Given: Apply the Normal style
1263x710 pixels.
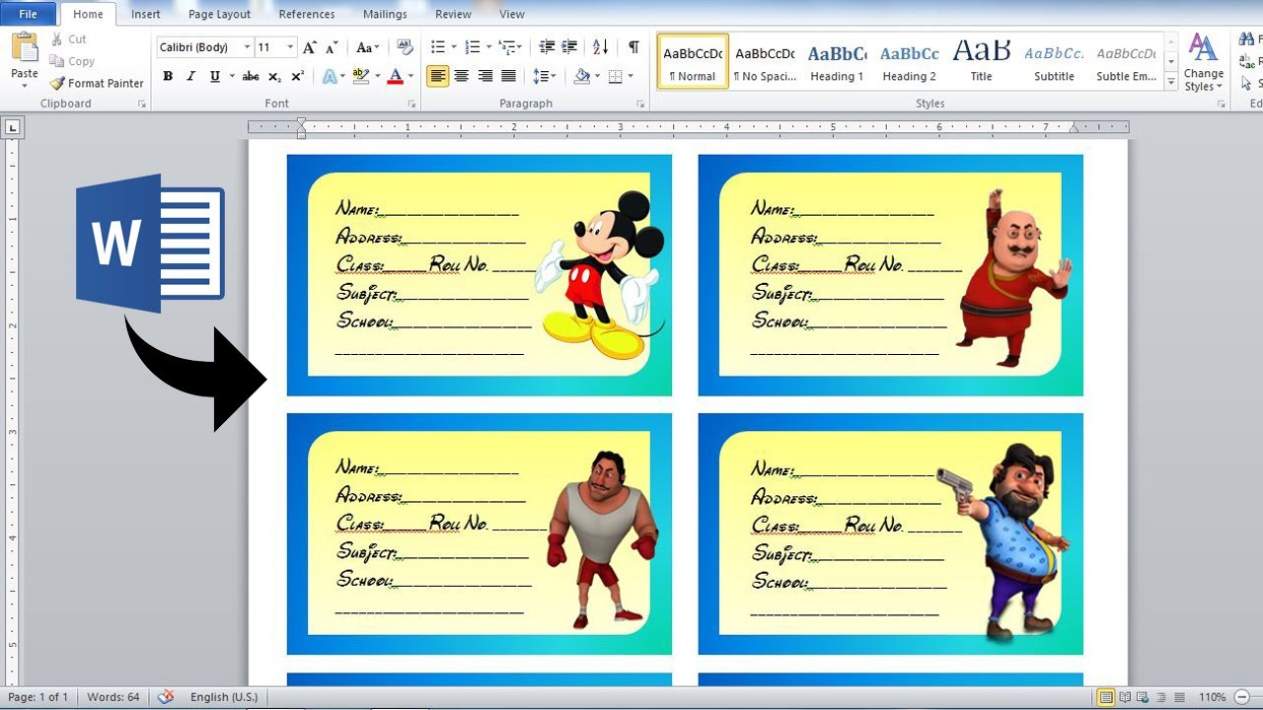Looking at the screenshot, I should (x=693, y=61).
